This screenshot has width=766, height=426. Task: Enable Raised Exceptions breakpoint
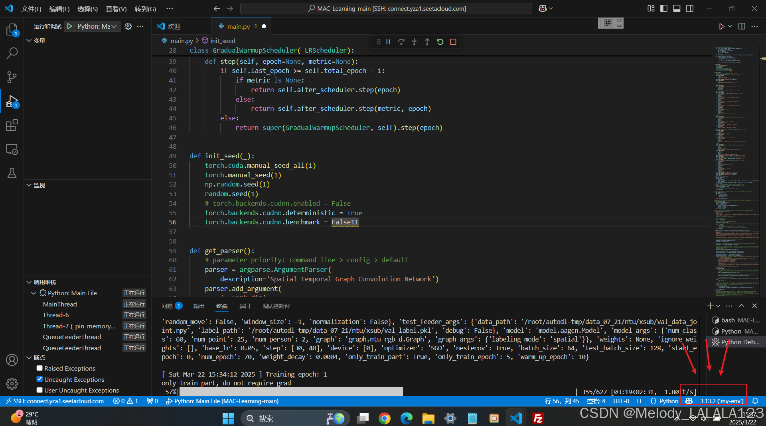39,368
